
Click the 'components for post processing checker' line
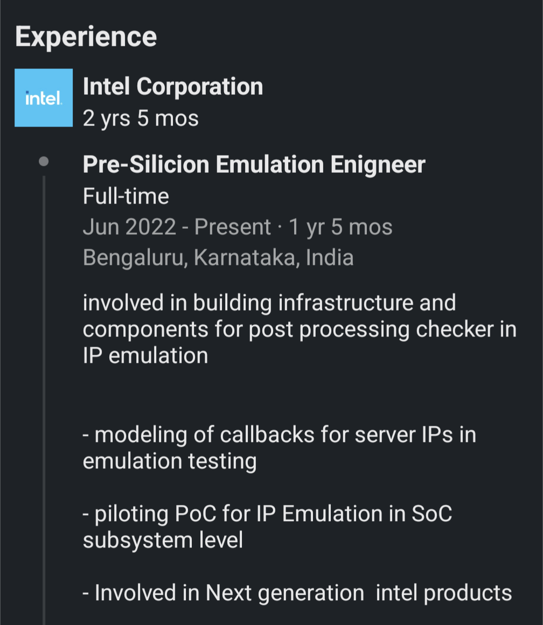300,329
